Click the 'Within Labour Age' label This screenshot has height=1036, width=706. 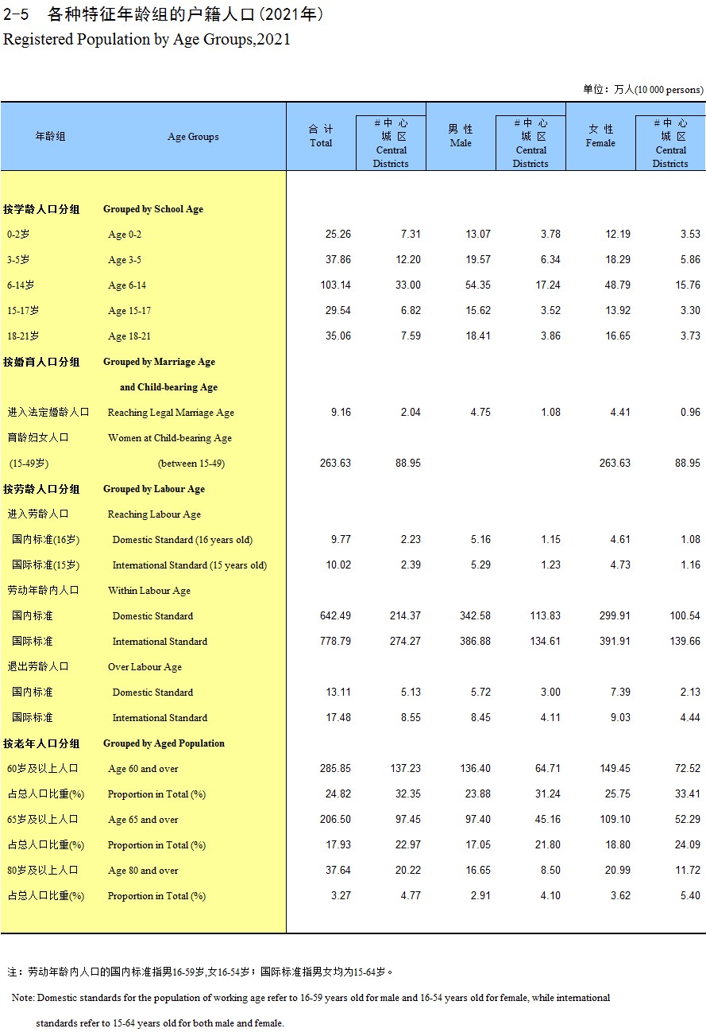pyautogui.click(x=149, y=591)
